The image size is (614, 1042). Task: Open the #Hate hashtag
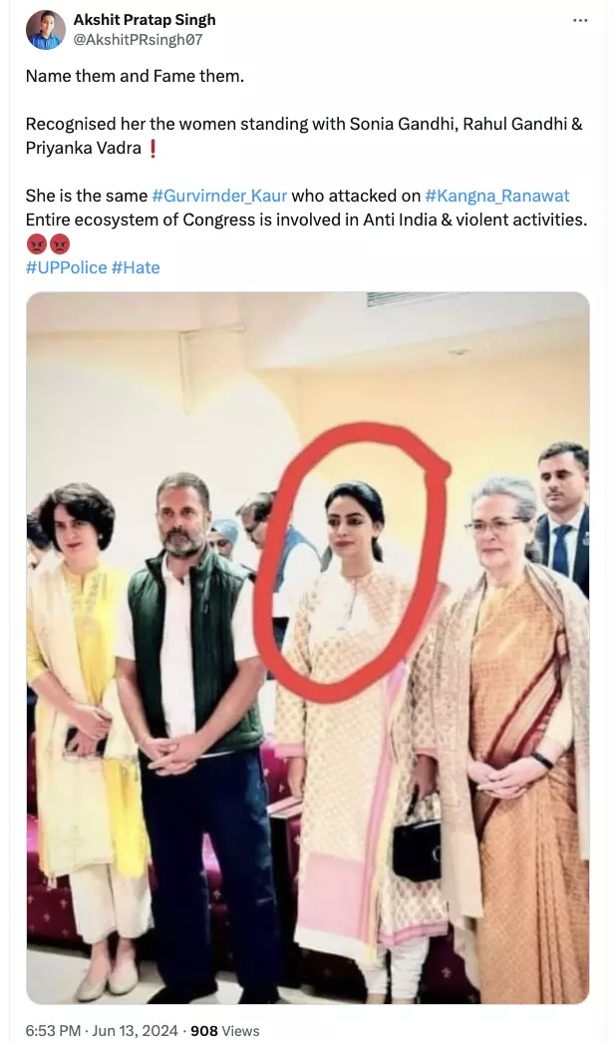[136, 267]
